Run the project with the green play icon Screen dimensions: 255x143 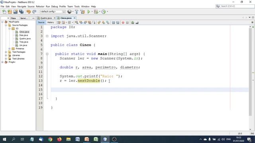point(88,12)
